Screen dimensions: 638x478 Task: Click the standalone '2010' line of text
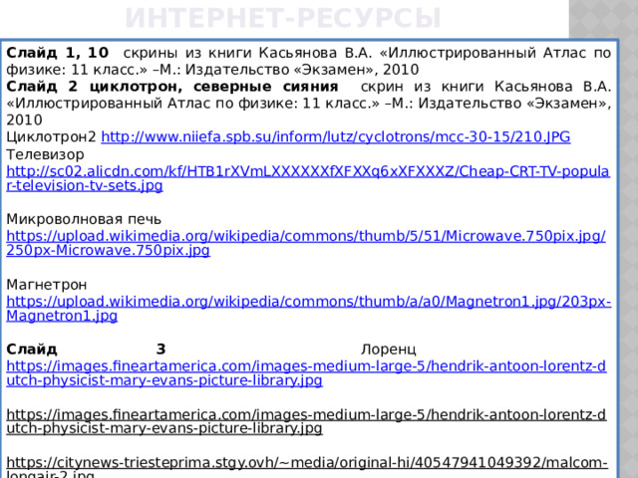coord(26,119)
